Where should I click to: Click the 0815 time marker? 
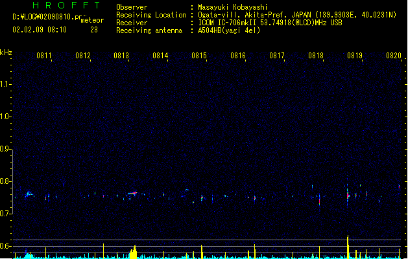click(x=199, y=55)
